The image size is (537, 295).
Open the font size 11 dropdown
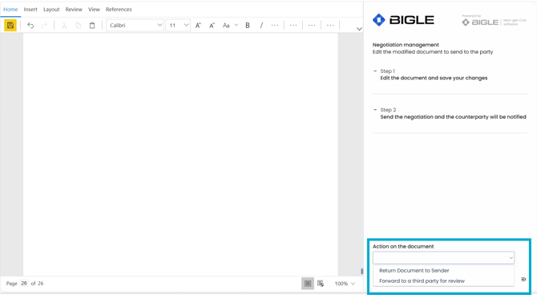(x=178, y=26)
